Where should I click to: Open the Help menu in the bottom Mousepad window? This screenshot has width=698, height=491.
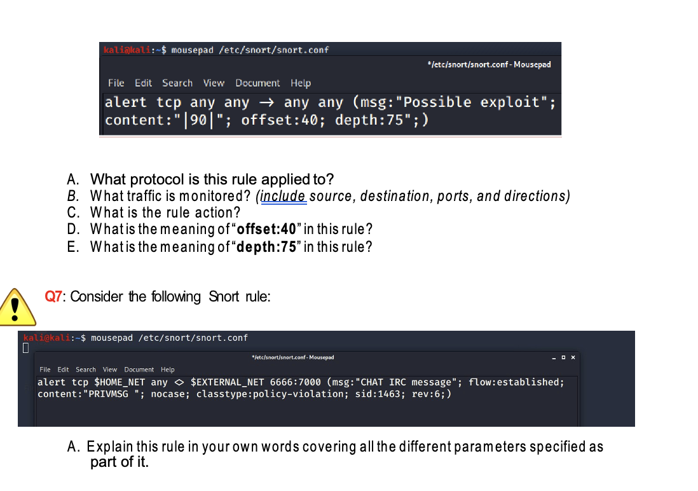[x=167, y=370]
